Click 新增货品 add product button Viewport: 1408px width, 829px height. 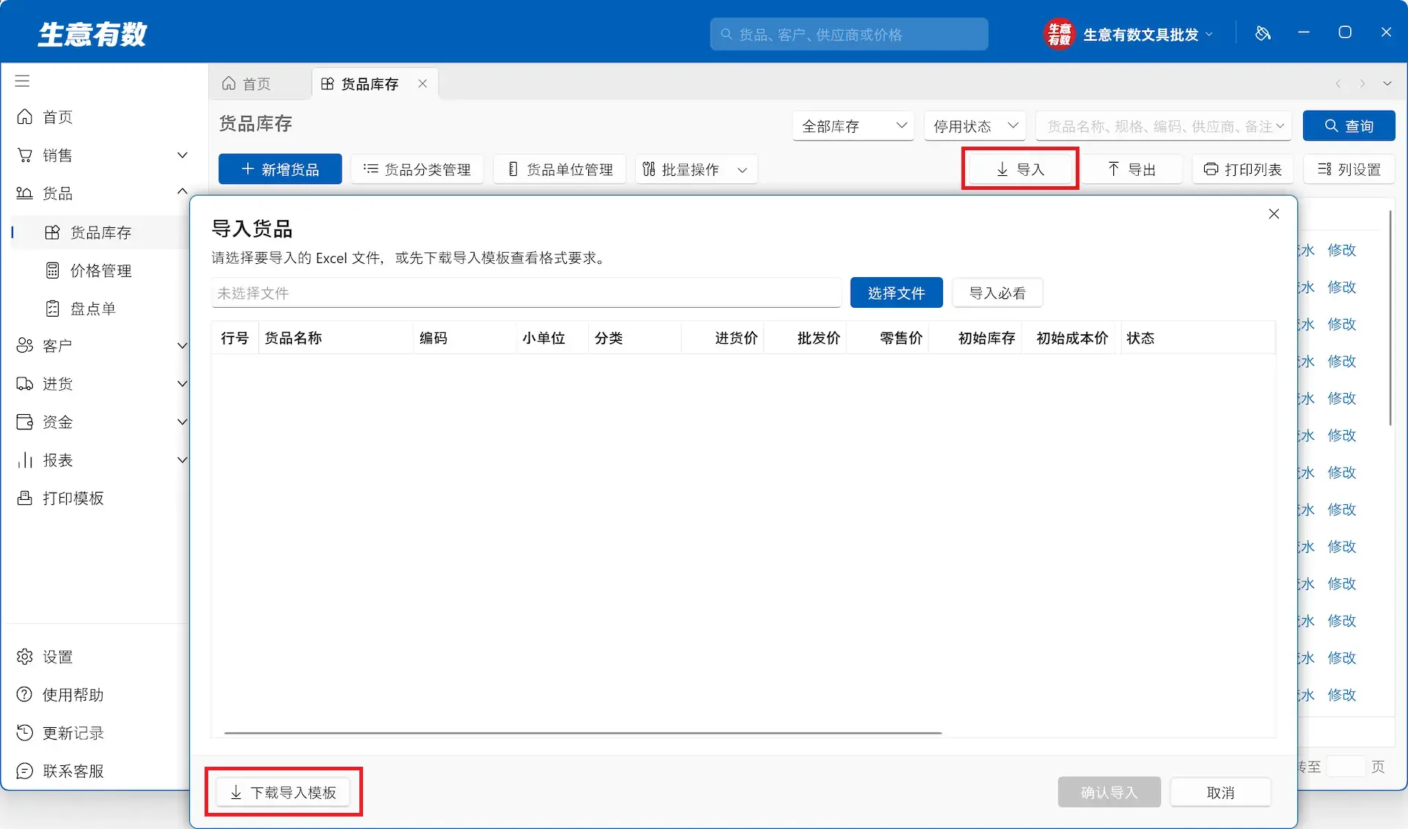(280, 169)
